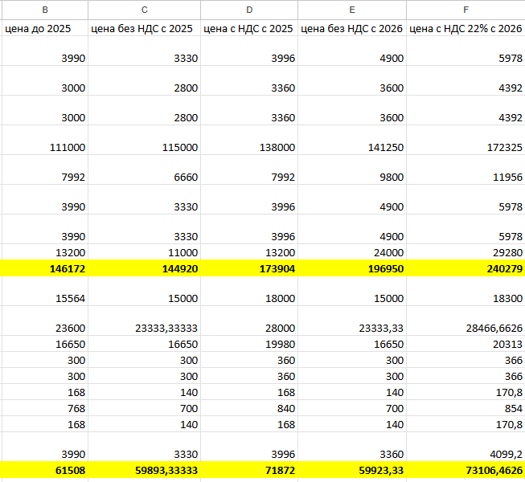This screenshot has width=525, height=482.
Task: Click the cell showing 172325
Action: (466, 148)
